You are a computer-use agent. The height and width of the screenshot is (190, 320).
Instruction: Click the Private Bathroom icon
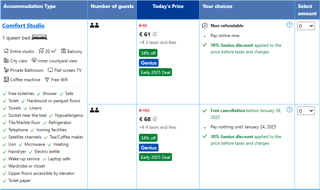click(6, 70)
